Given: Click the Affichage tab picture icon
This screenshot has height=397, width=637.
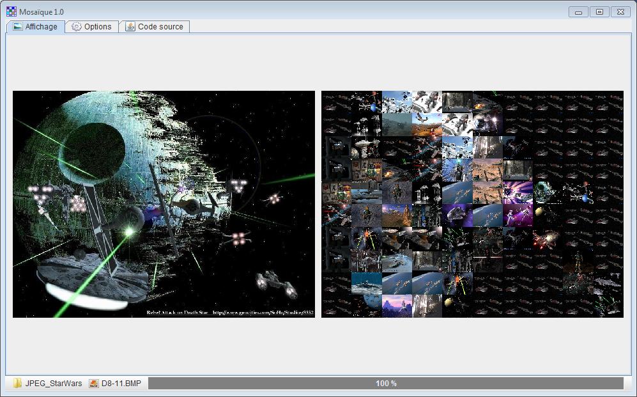Looking at the screenshot, I should coord(17,27).
